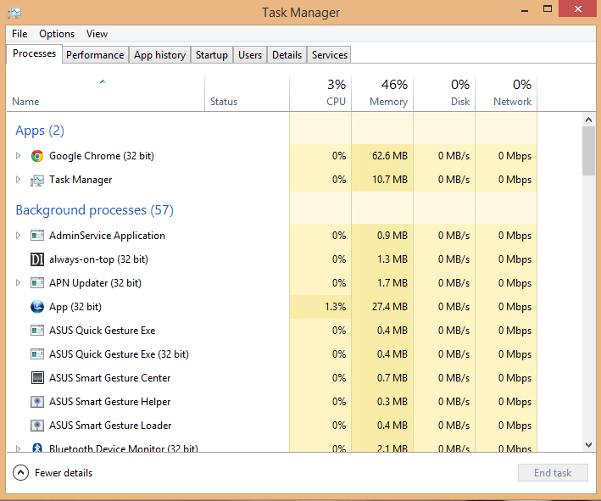Expand the Task Manager app entry
The image size is (601, 501).
[x=18, y=180]
